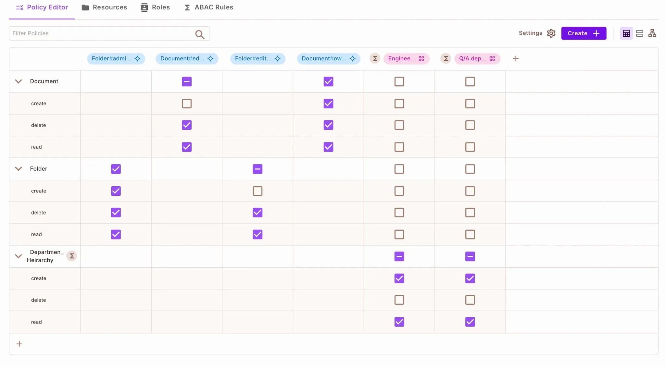Switch to hierarchy tree view icon

click(652, 33)
